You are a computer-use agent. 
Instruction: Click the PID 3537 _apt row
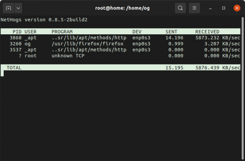click(x=120, y=50)
